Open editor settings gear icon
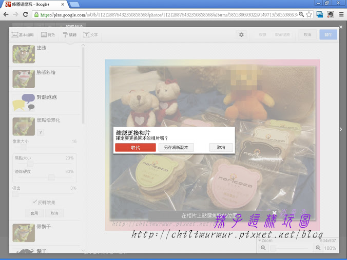 (x=241, y=35)
